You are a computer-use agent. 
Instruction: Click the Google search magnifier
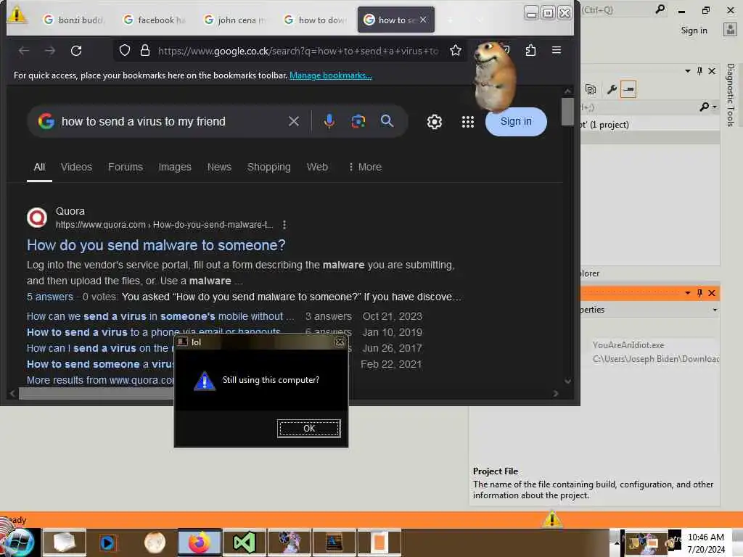(x=387, y=121)
